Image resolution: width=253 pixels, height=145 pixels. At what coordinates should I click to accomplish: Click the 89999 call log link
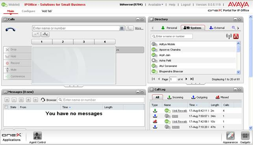point(176,127)
